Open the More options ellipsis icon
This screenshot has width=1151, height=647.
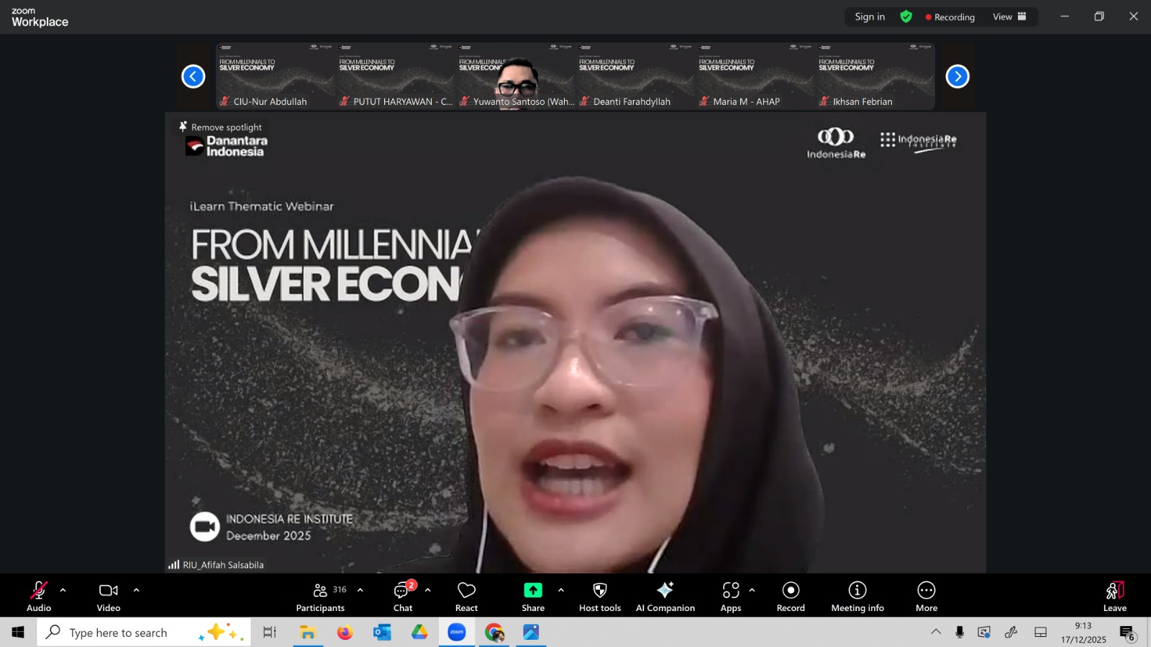point(926,591)
